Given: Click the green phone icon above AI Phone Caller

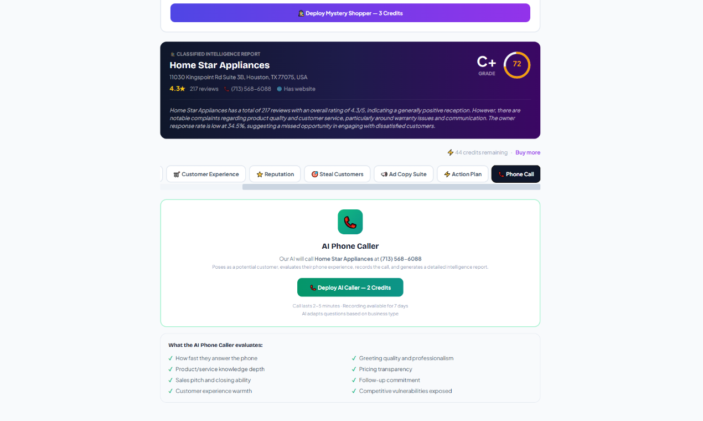Looking at the screenshot, I should [x=350, y=222].
